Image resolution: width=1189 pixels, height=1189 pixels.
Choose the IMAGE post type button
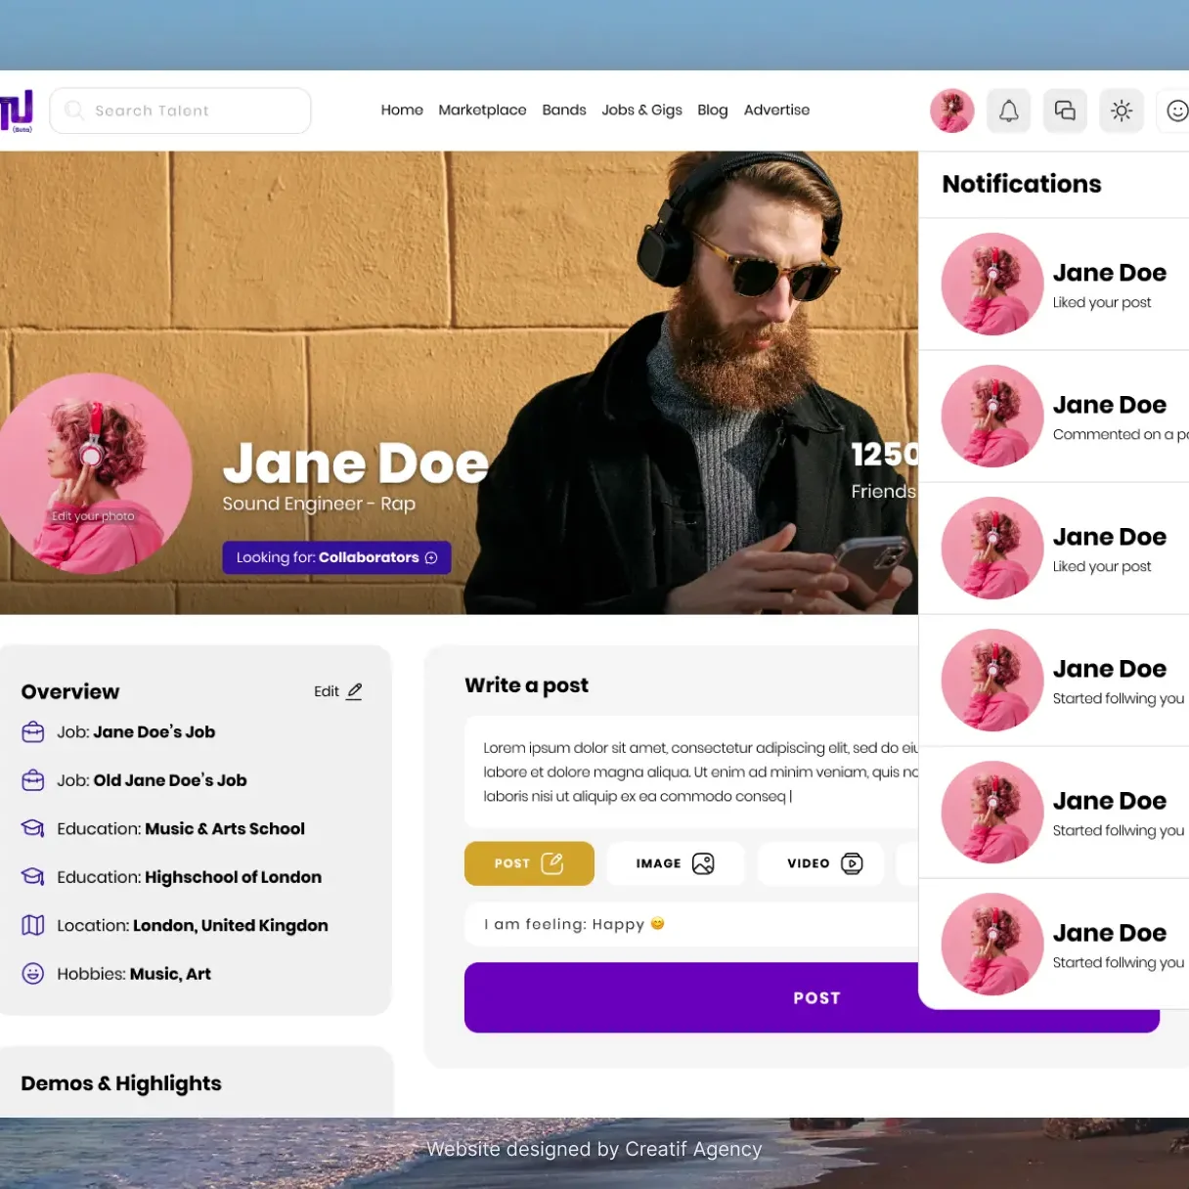click(x=675, y=863)
